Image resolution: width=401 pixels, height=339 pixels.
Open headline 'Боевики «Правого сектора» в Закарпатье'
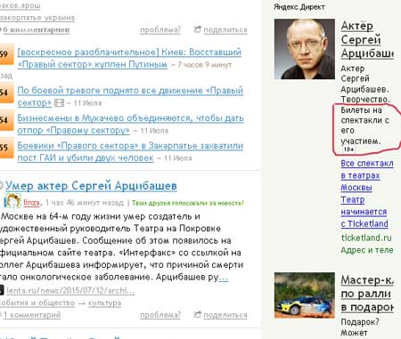pyautogui.click(x=130, y=151)
